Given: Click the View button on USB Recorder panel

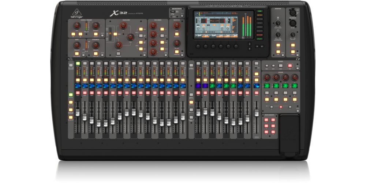Looking at the screenshot, I should (x=182, y=16).
